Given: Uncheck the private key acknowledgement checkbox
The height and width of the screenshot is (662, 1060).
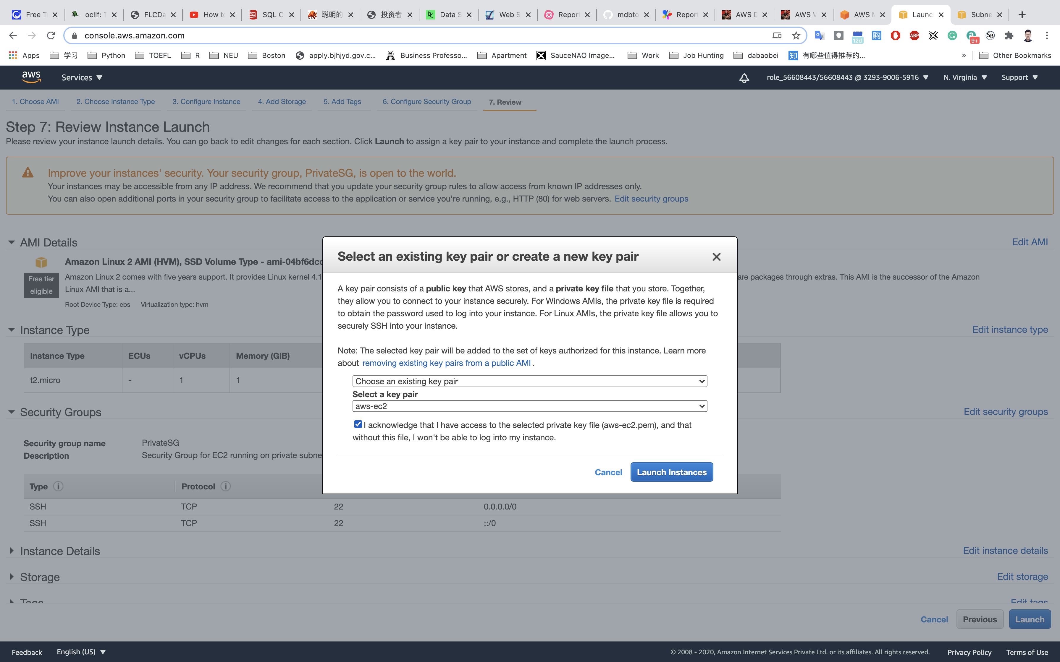Looking at the screenshot, I should pyautogui.click(x=358, y=424).
